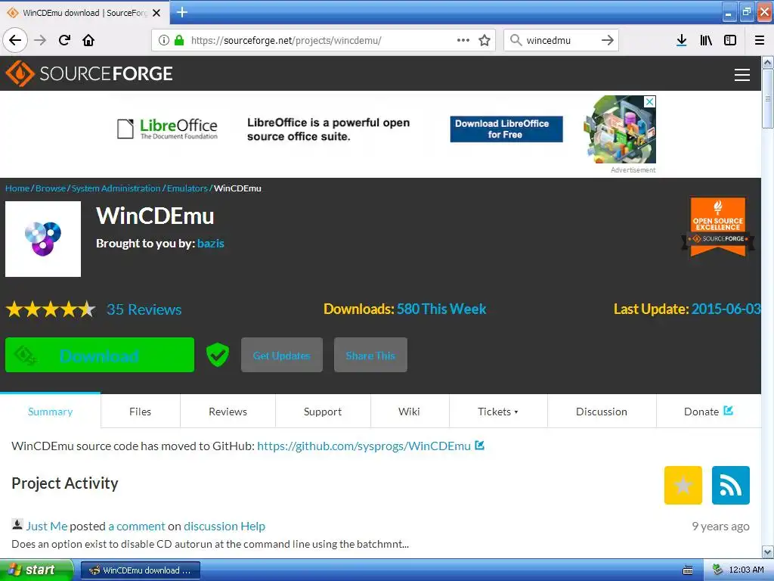
Task: Expand the Tickets dropdown tab
Action: click(498, 412)
